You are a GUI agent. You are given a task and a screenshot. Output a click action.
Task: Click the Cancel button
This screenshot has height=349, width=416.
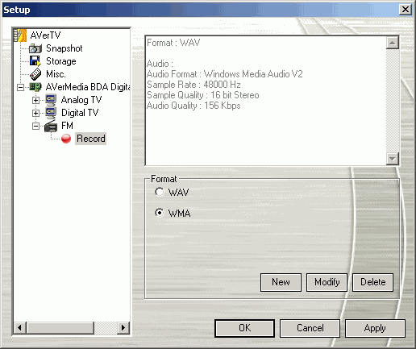(310, 328)
